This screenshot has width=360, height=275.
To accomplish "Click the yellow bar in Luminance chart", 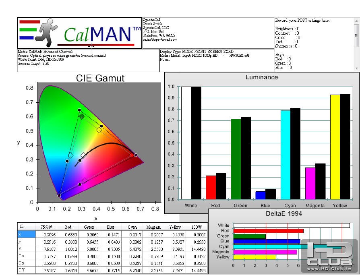I will click(335, 147).
